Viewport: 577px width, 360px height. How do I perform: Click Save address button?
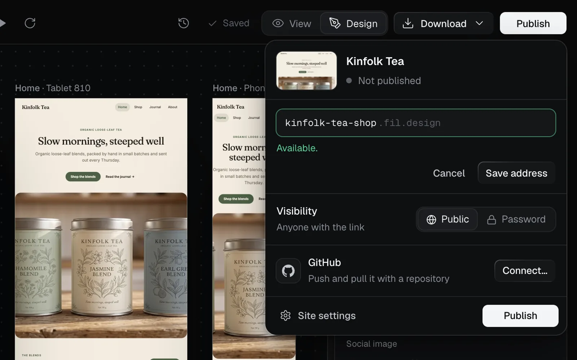click(516, 173)
